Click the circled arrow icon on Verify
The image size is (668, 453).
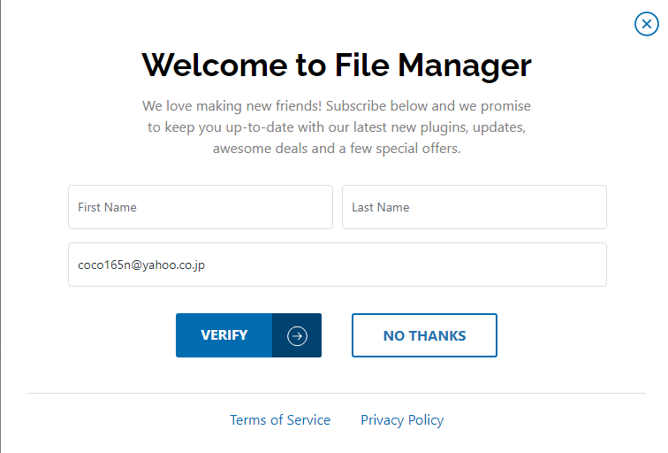tap(298, 336)
